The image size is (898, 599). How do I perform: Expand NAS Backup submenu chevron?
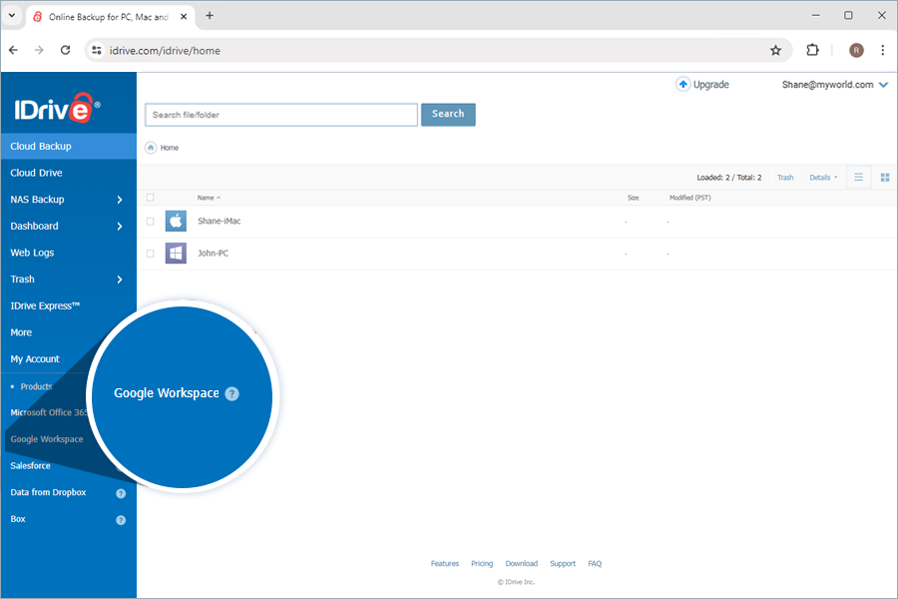[120, 200]
